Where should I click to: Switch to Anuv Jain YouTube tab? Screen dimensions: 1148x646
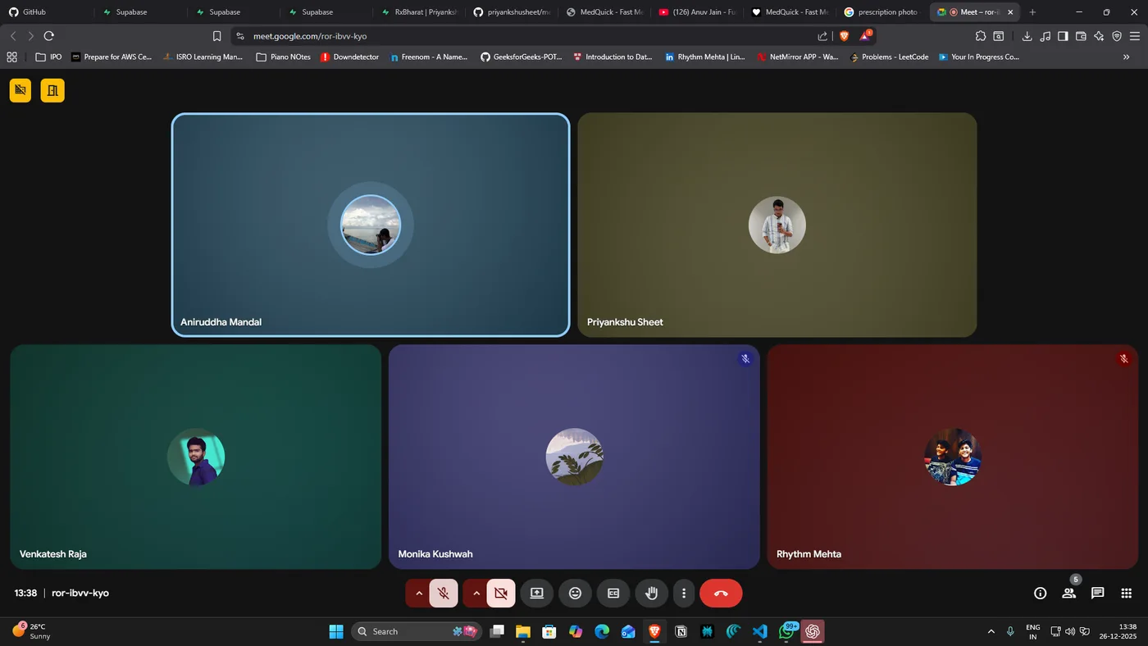pos(697,12)
